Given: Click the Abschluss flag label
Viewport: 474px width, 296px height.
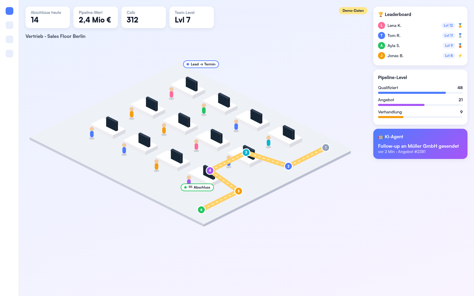Looking at the screenshot, I should coord(197,187).
